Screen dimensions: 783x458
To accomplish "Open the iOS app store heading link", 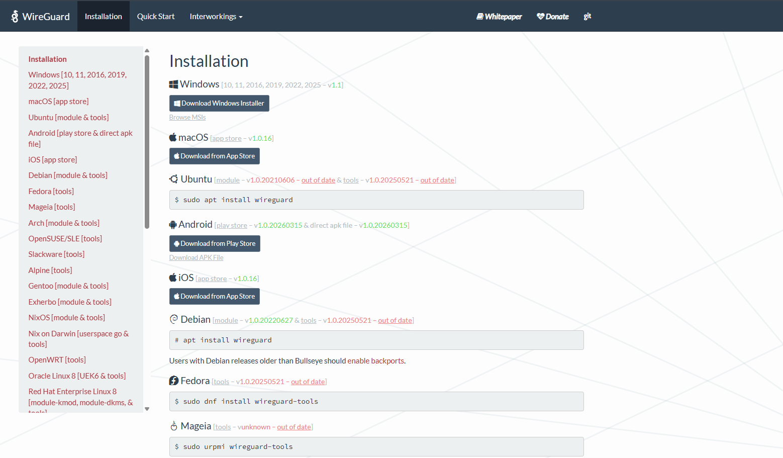I will pyautogui.click(x=212, y=279).
